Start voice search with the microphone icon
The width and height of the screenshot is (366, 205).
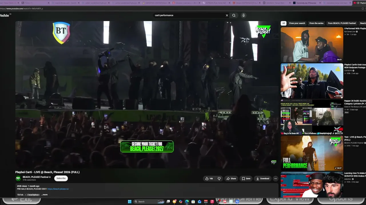coord(244,15)
